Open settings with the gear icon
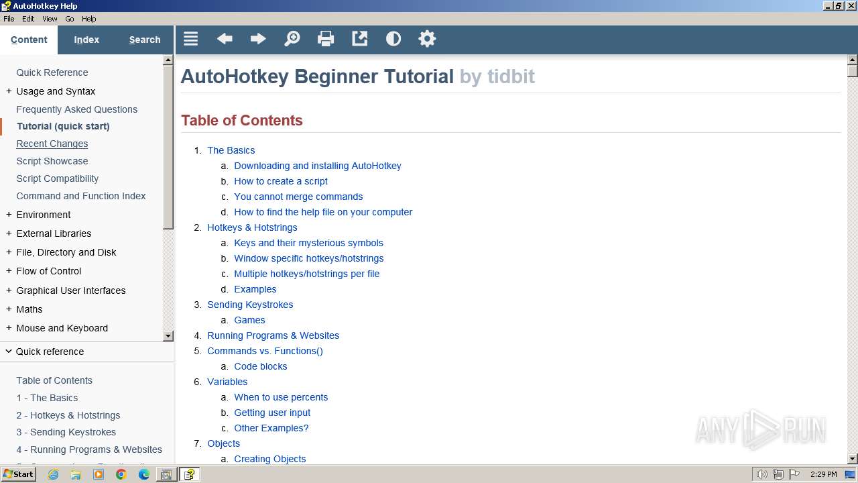This screenshot has height=483, width=858. pos(427,39)
